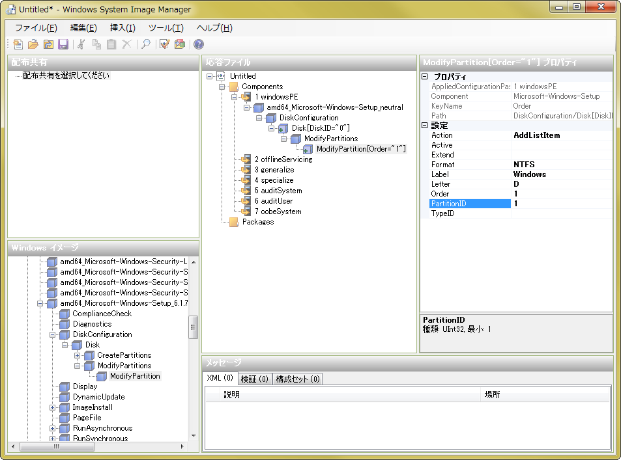Open the ツール(T) menu
The width and height of the screenshot is (621, 460).
pyautogui.click(x=166, y=28)
